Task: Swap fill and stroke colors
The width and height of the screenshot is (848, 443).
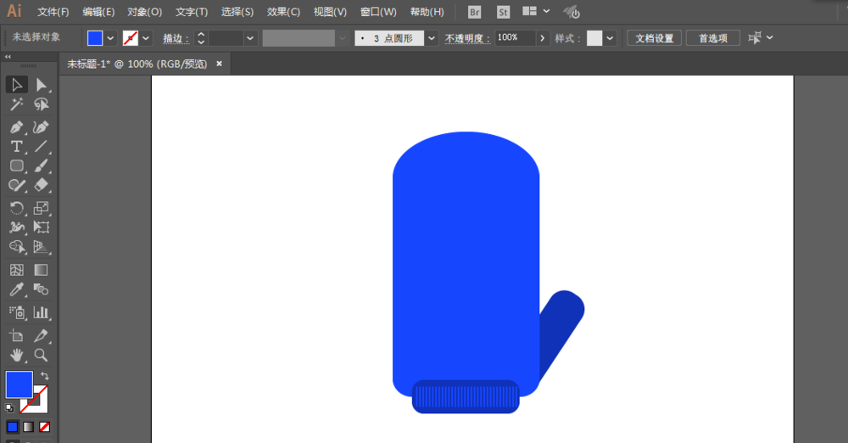Action: [x=45, y=375]
